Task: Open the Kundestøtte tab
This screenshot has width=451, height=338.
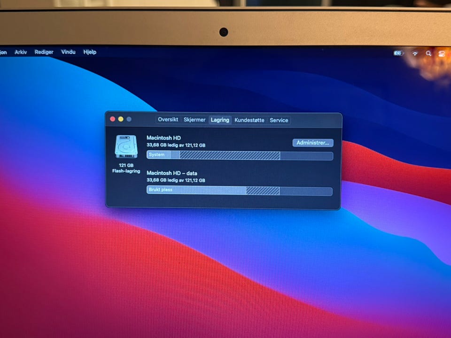Action: point(249,120)
